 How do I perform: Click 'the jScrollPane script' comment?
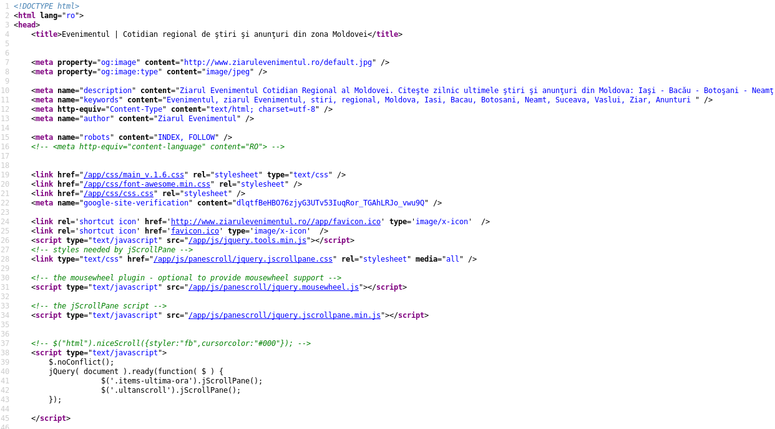click(99, 306)
